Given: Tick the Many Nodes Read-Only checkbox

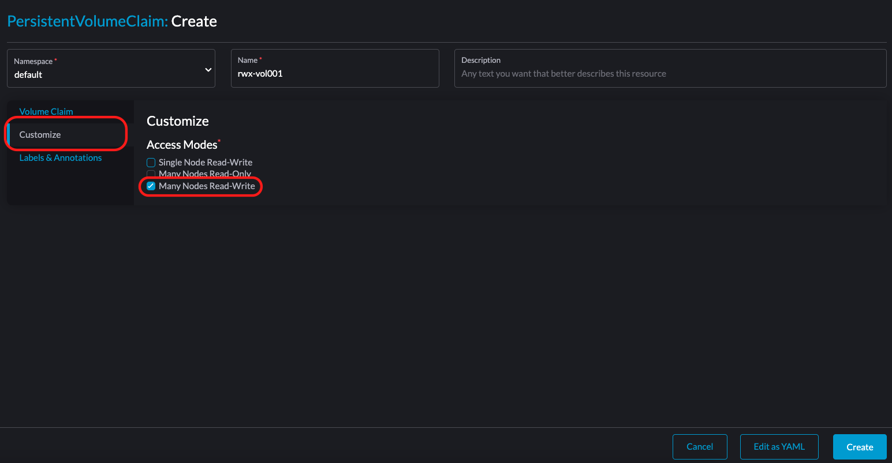Looking at the screenshot, I should 151,173.
